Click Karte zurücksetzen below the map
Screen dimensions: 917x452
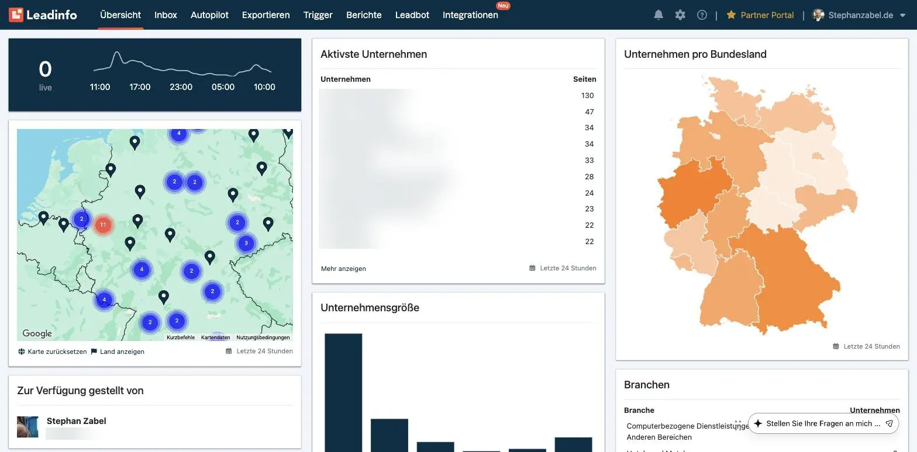click(57, 352)
